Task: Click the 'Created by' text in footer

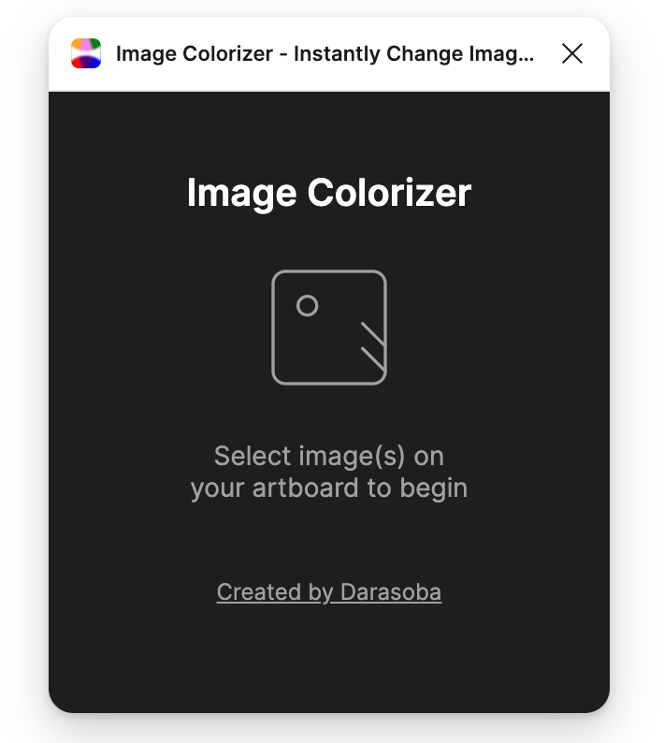Action: (275, 591)
